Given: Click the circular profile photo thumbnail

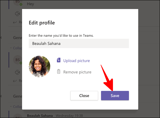Looking at the screenshot, I should pyautogui.click(x=39, y=66).
